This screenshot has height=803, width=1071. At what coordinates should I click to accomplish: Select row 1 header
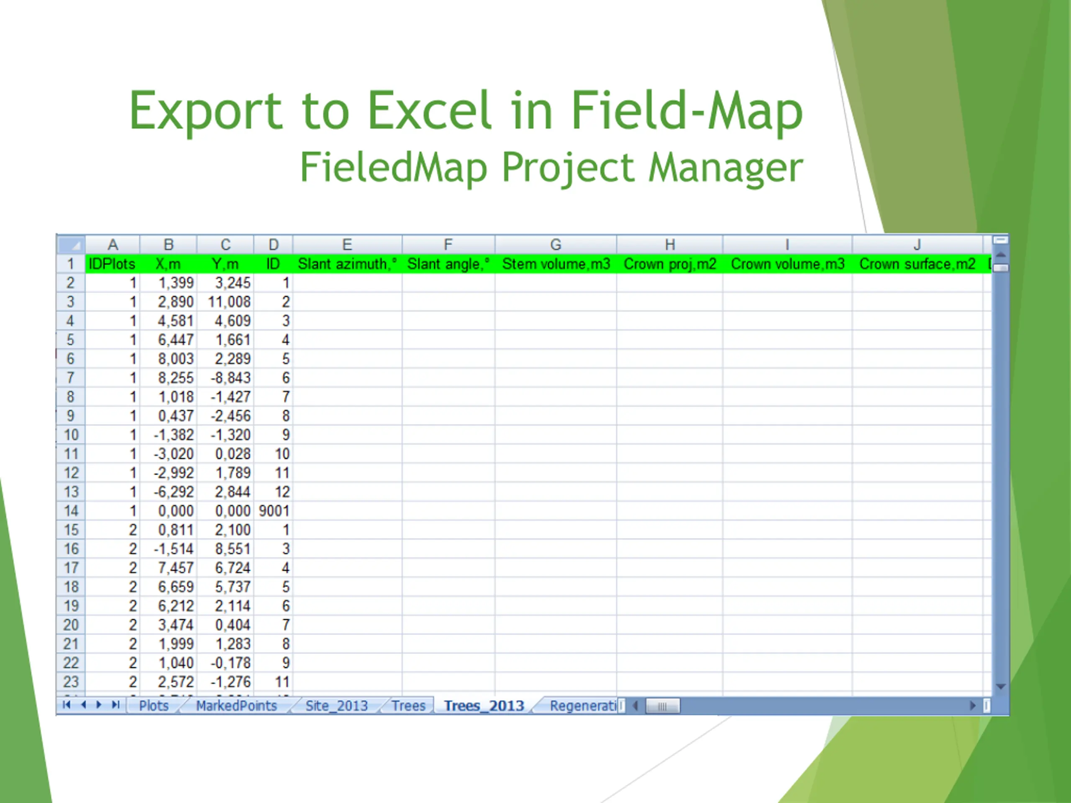click(x=71, y=264)
